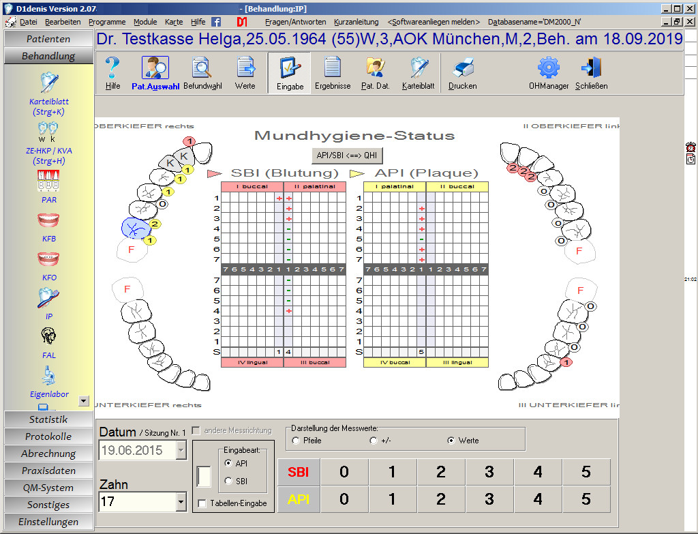
Task: Toggle API/SBI <==> QHI view
Action: pyautogui.click(x=347, y=155)
